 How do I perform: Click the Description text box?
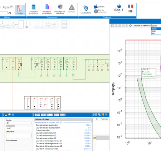[x=19, y=135]
